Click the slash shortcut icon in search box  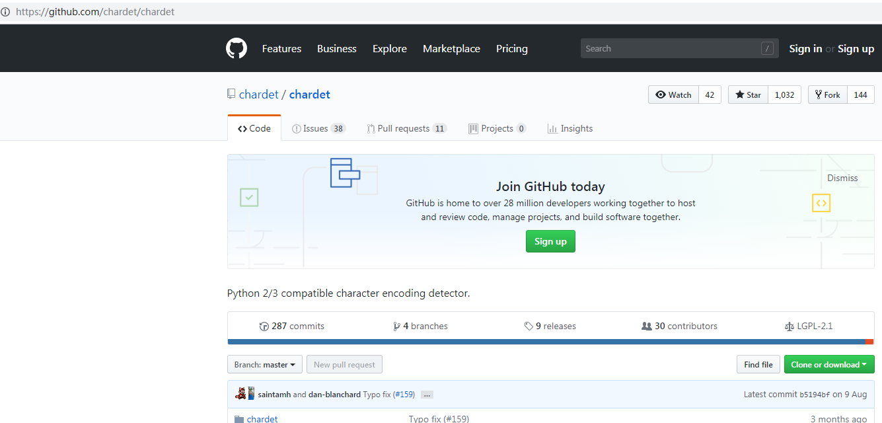tap(767, 48)
